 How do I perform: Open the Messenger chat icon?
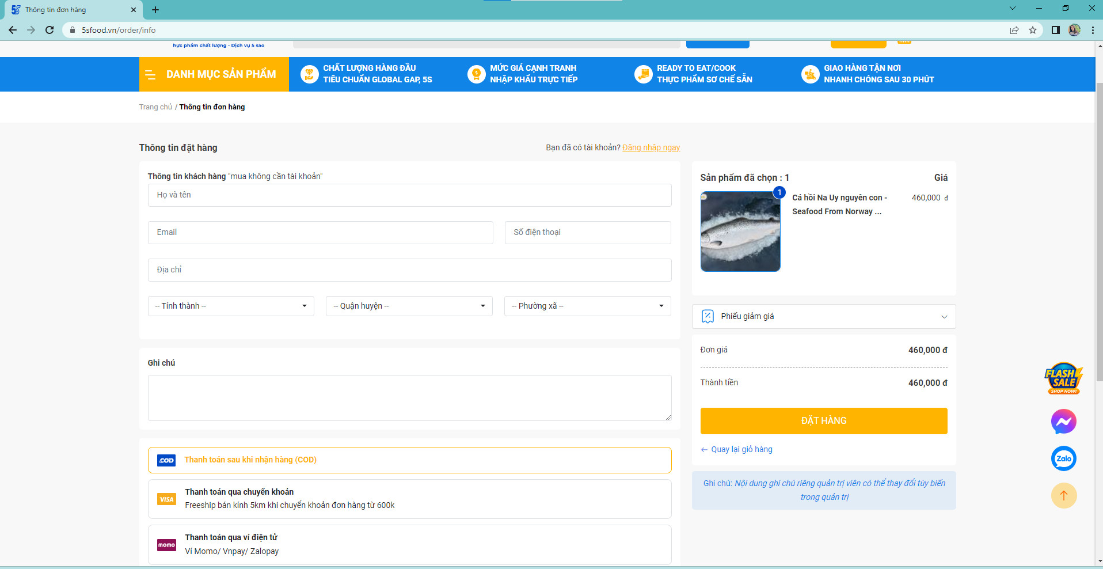click(1063, 422)
